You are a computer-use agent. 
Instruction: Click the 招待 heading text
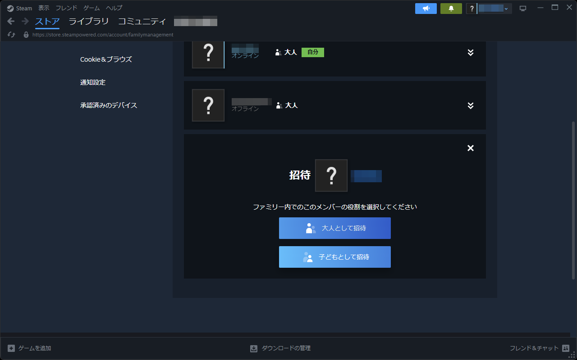click(x=300, y=175)
